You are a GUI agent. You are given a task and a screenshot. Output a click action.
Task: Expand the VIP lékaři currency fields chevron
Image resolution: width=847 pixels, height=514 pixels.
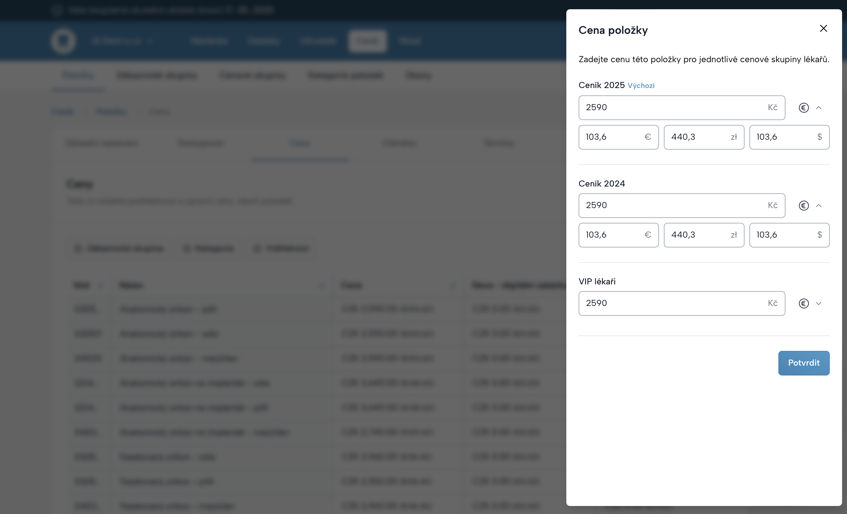tap(819, 303)
